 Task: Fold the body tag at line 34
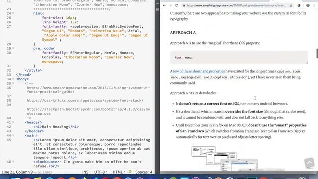pos(13,79)
